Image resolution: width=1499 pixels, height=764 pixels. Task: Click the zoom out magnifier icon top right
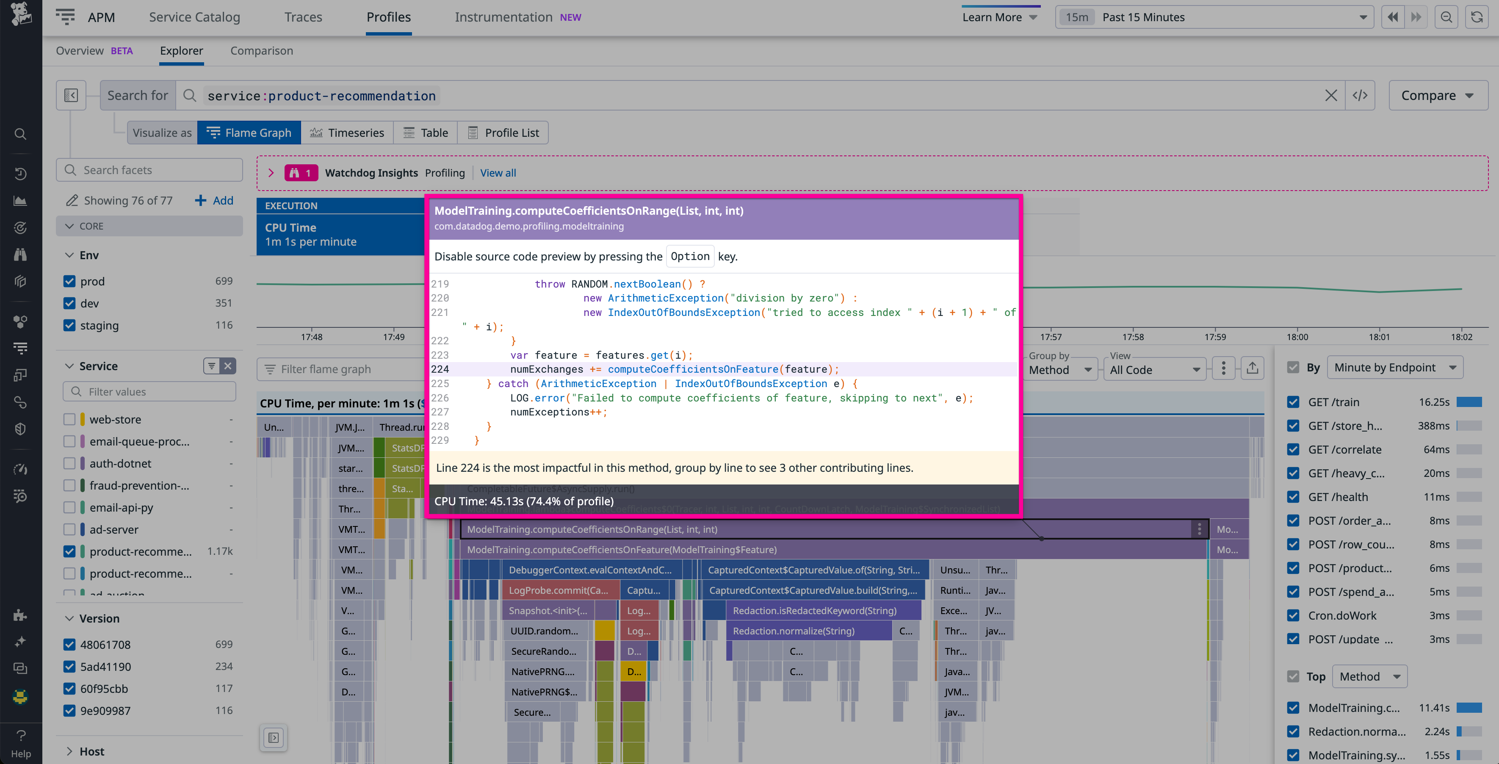(x=1446, y=17)
